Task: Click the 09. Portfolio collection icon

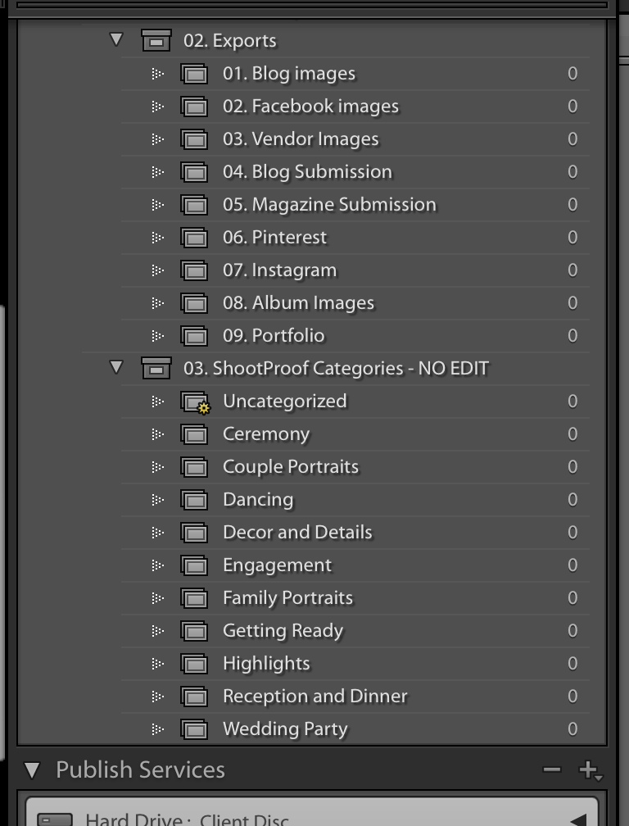Action: (194, 336)
